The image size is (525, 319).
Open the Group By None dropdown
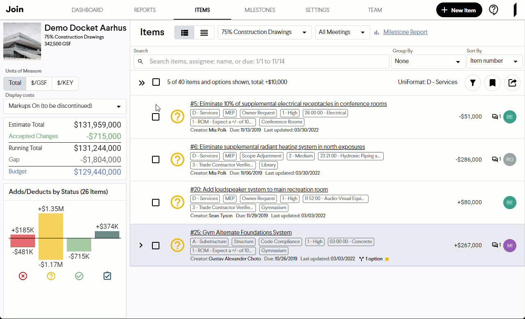tap(428, 62)
